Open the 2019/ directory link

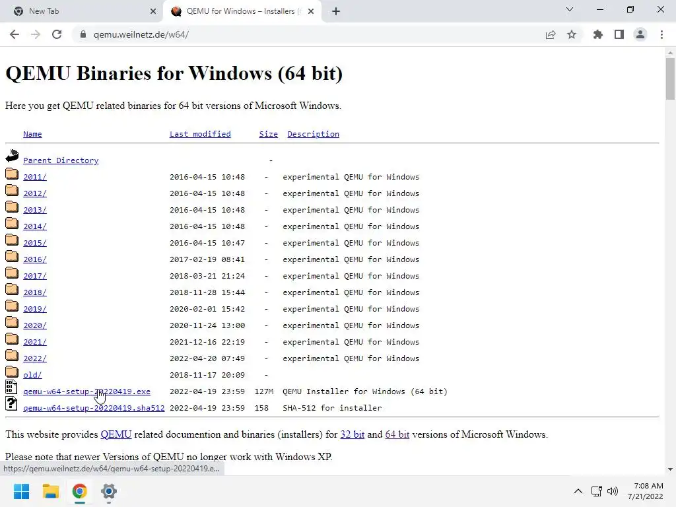(x=35, y=309)
